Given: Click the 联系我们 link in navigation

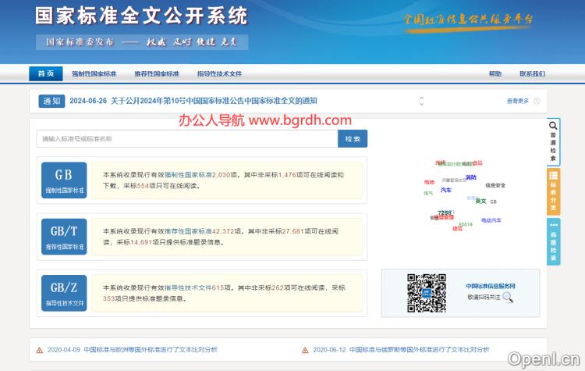Looking at the screenshot, I should [532, 73].
